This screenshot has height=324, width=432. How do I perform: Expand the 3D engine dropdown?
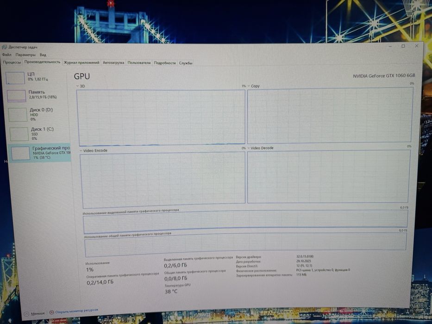click(77, 86)
